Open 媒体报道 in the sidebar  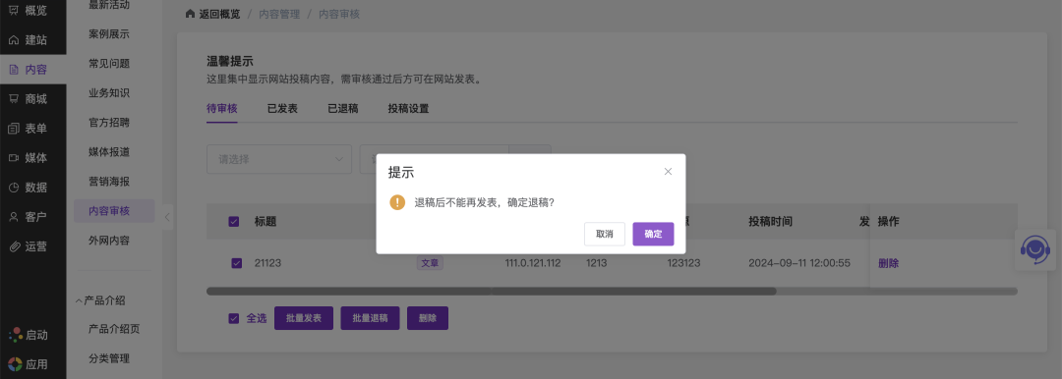109,152
